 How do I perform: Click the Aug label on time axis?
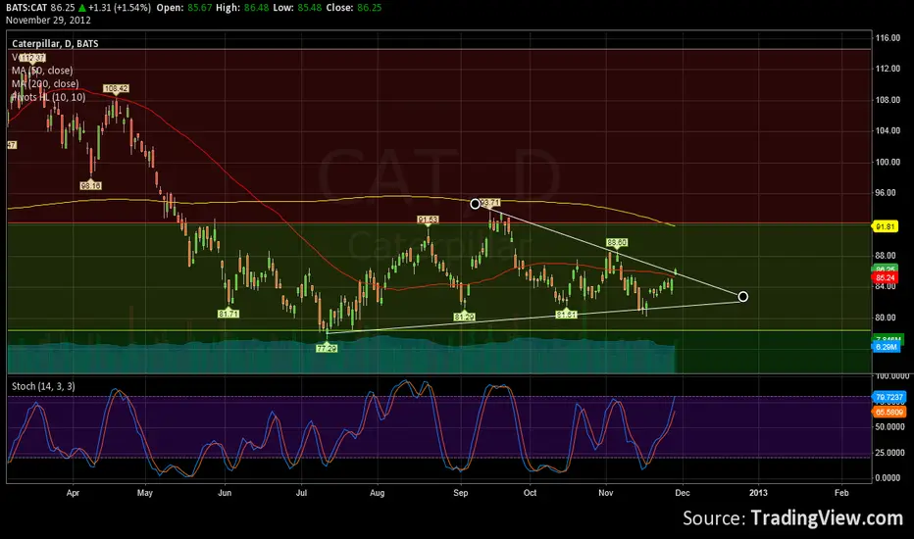[378, 493]
